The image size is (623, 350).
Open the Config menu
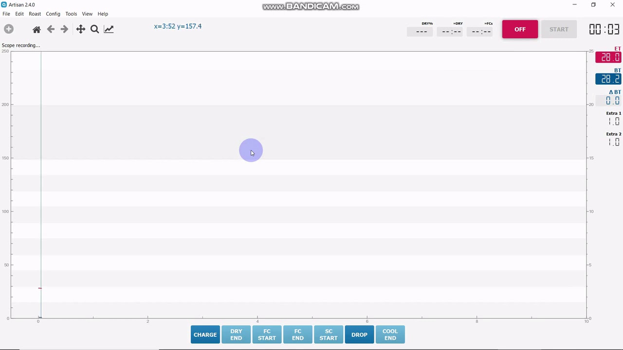[x=53, y=14]
